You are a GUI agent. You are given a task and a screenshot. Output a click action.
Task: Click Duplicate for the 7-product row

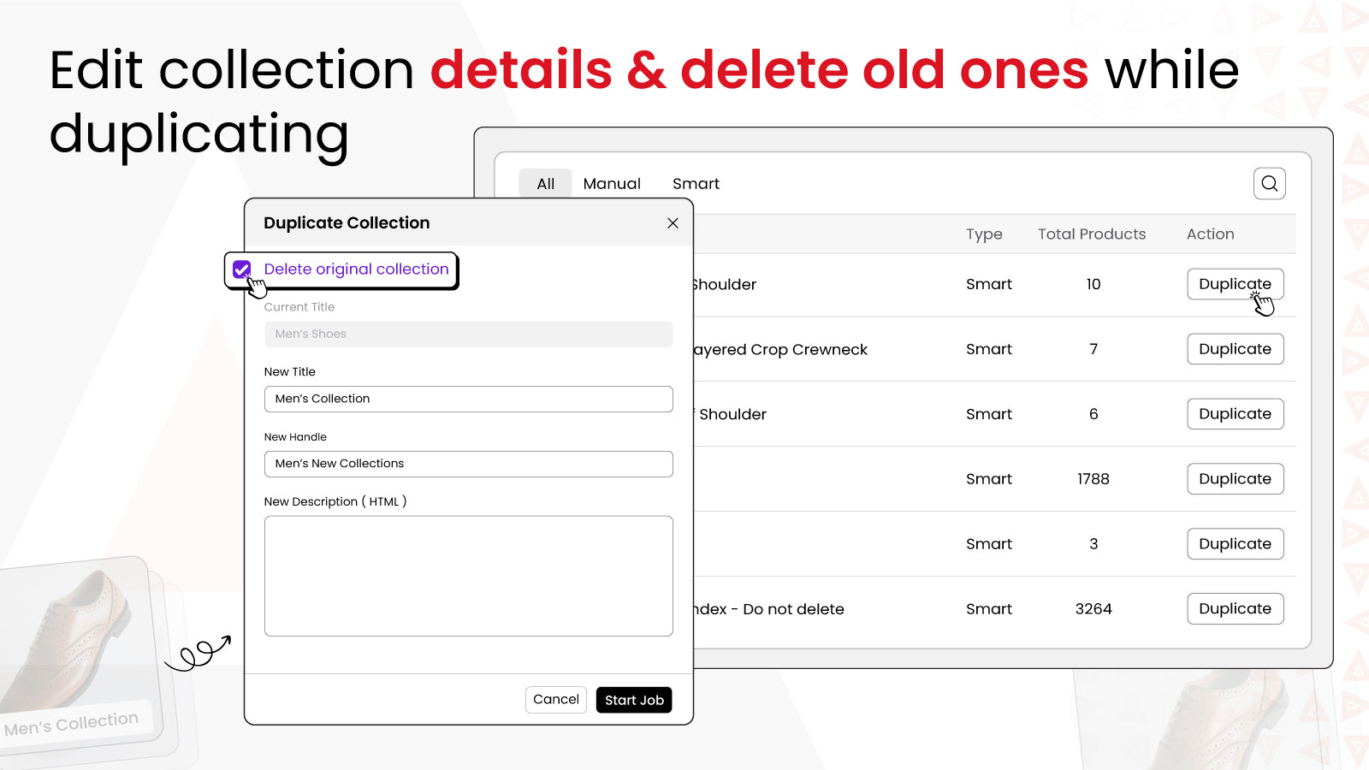click(1235, 349)
